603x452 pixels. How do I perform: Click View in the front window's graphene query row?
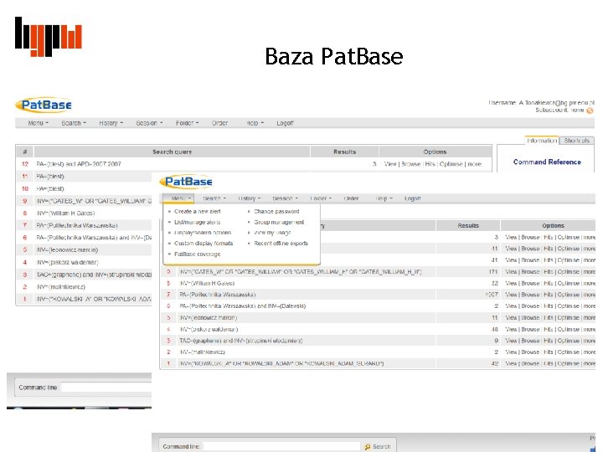pyautogui.click(x=511, y=341)
